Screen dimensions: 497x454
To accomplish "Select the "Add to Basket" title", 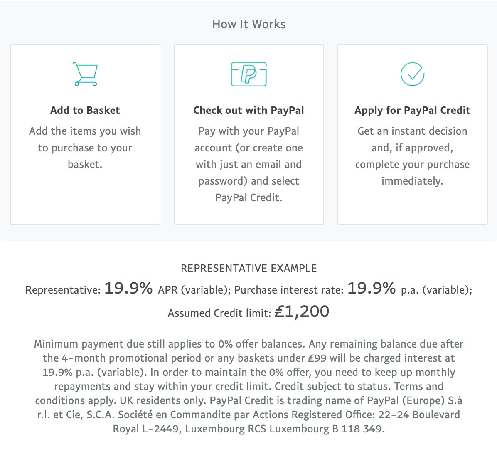I will [x=85, y=110].
